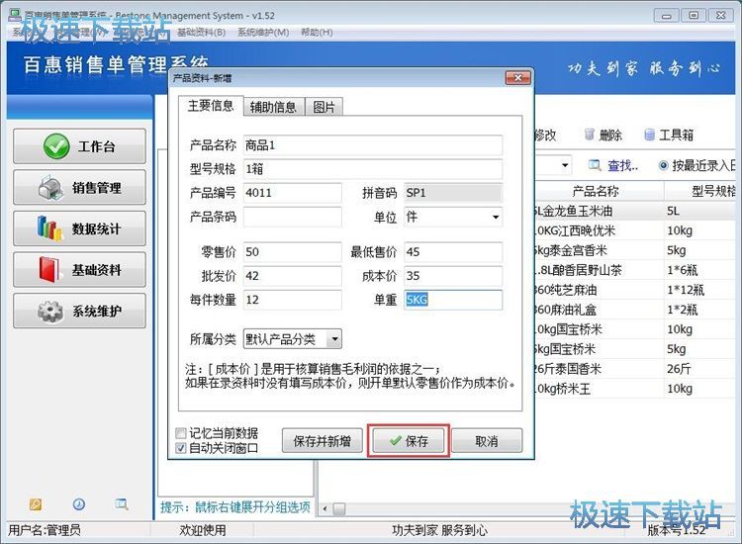The width and height of the screenshot is (742, 544).
Task: Click 欢迎使用 in status bar
Action: pyautogui.click(x=203, y=530)
